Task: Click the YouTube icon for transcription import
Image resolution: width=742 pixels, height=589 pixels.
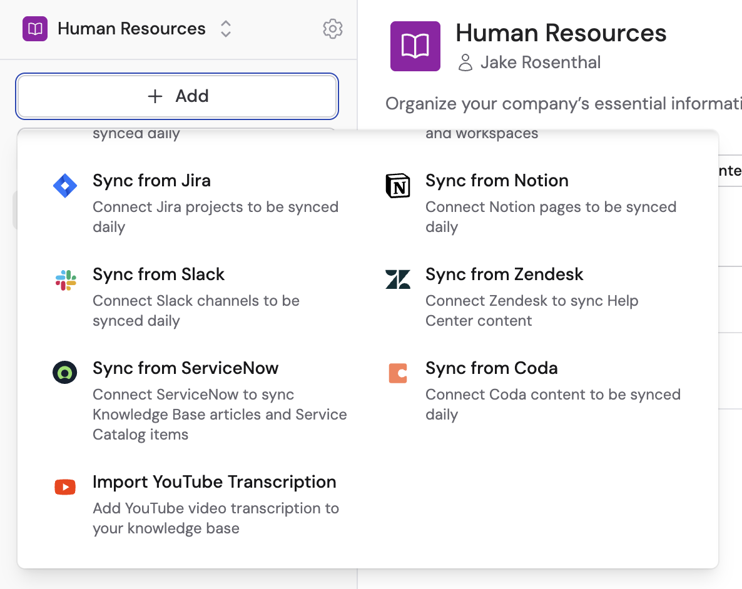Action: click(x=65, y=486)
